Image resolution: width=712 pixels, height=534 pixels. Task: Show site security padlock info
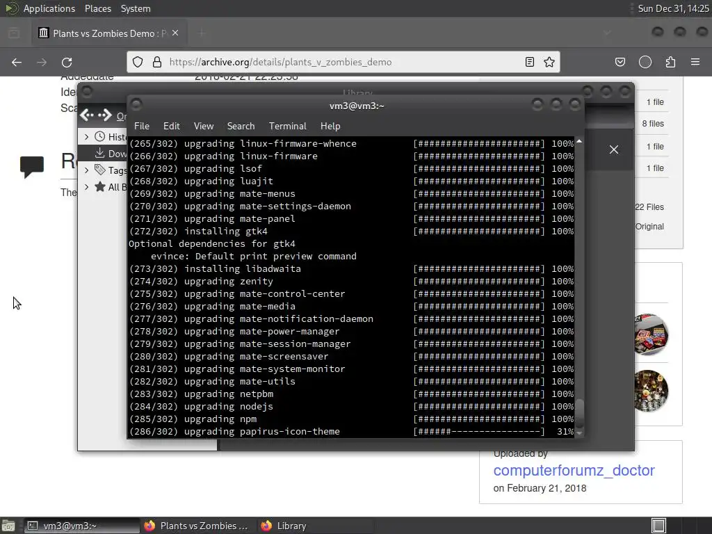pos(157,62)
